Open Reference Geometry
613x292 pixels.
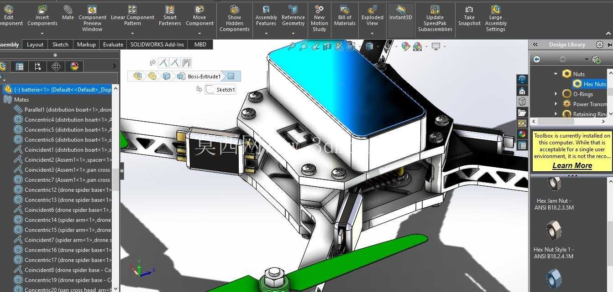[x=293, y=16]
